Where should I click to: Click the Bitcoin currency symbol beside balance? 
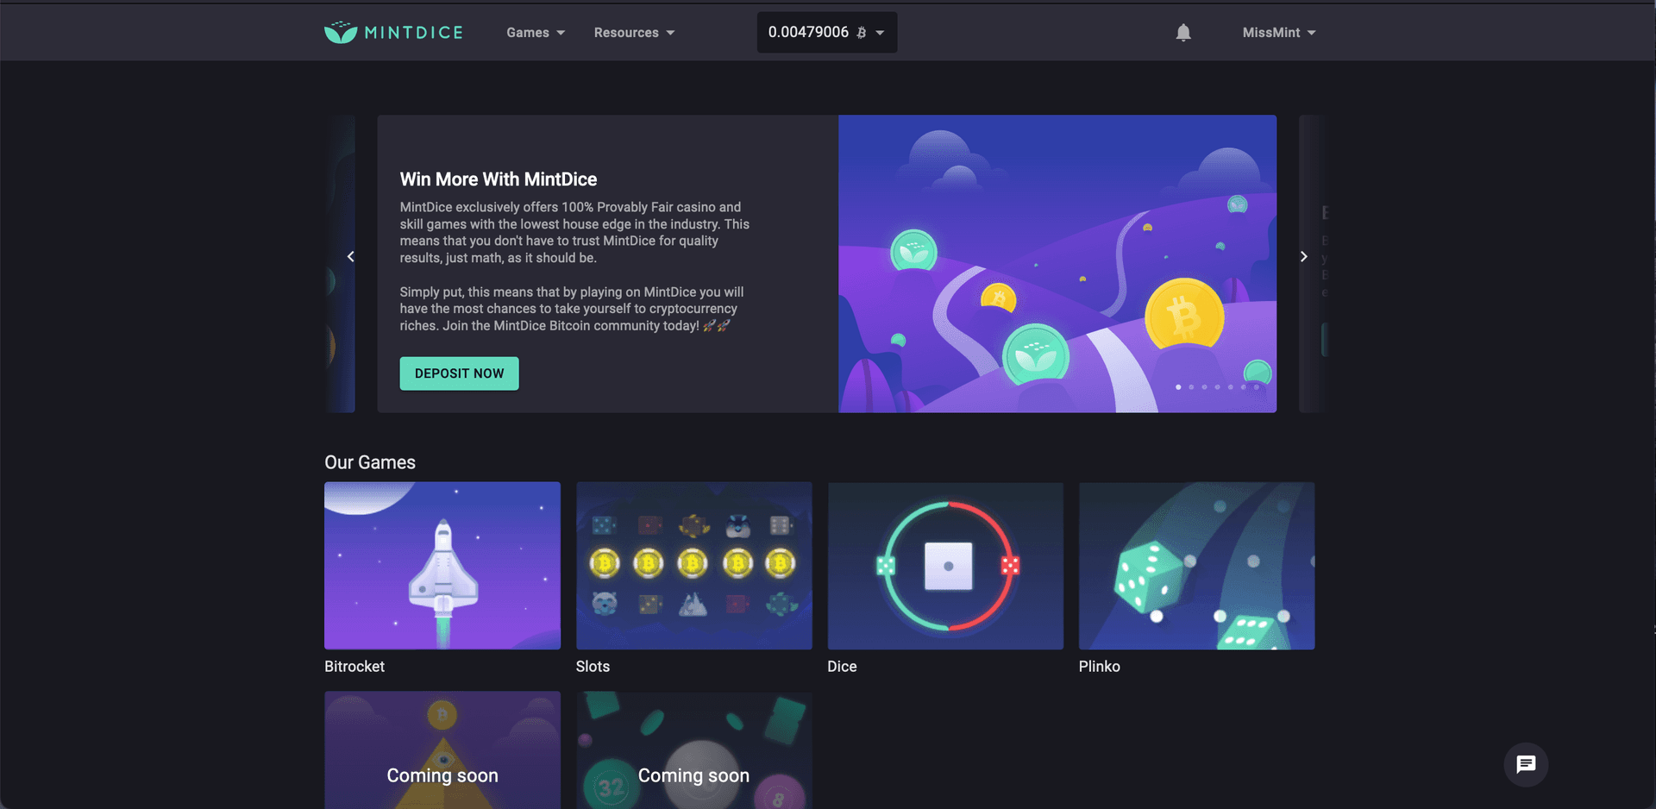click(861, 33)
